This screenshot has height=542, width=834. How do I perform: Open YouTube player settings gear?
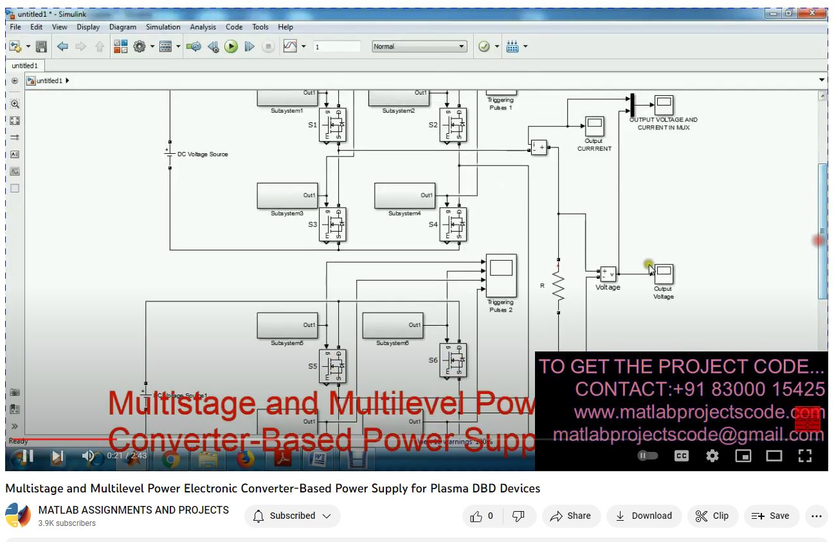tap(712, 456)
